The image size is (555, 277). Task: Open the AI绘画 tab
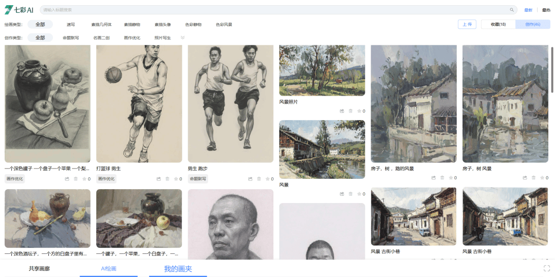(108, 268)
